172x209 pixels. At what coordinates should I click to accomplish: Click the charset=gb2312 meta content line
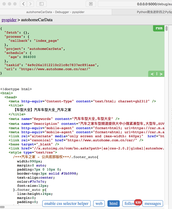click(x=82, y=101)
